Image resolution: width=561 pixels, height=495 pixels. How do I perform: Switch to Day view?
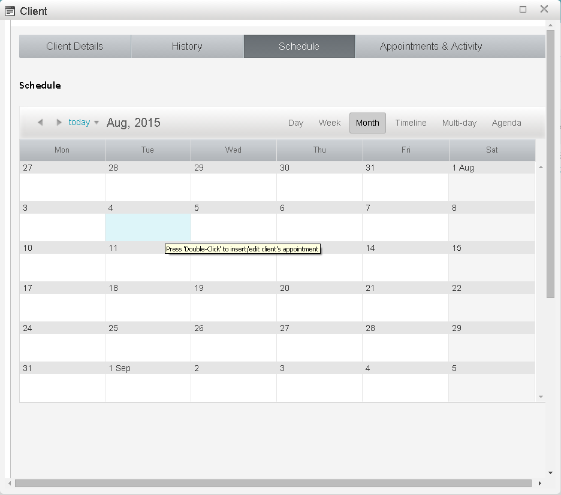[295, 122]
